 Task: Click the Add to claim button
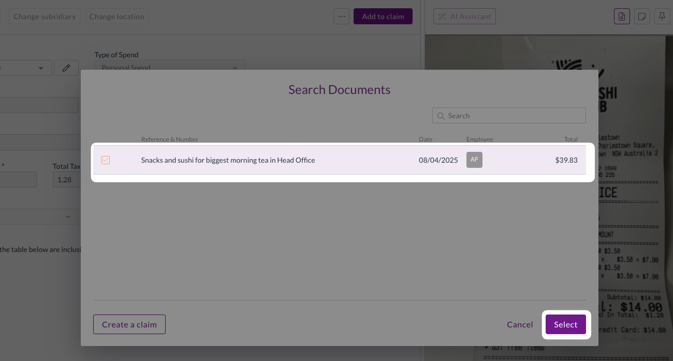[x=383, y=17]
